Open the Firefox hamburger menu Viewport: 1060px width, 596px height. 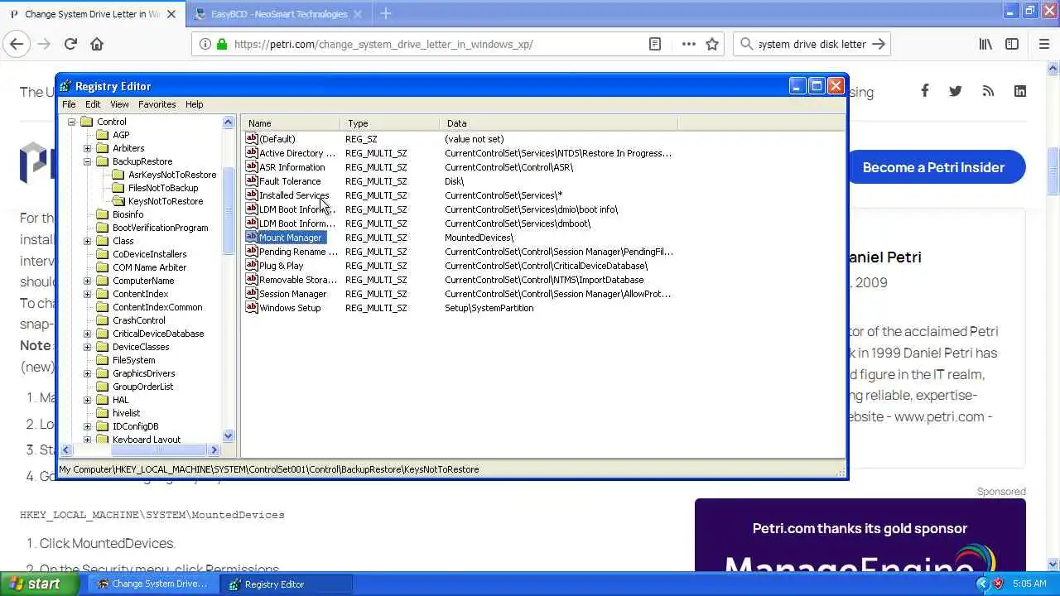point(1043,44)
